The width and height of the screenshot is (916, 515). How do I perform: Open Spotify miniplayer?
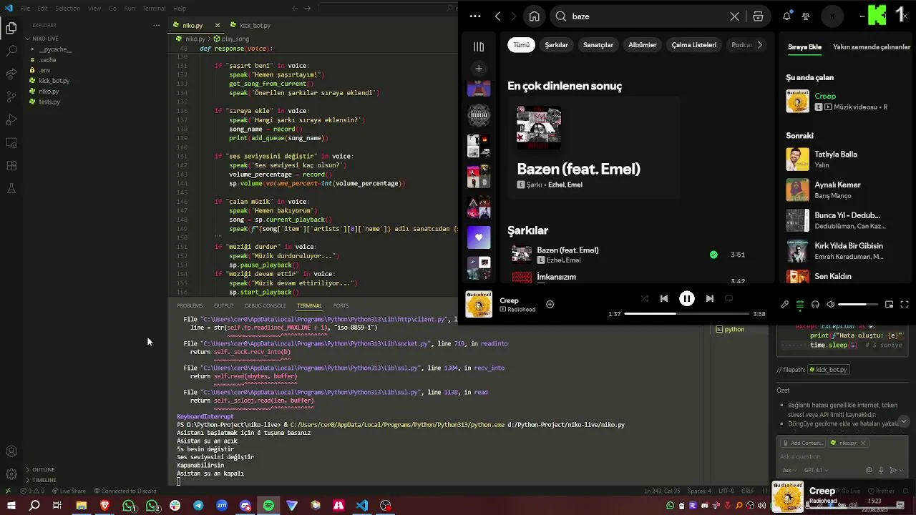[x=889, y=305]
